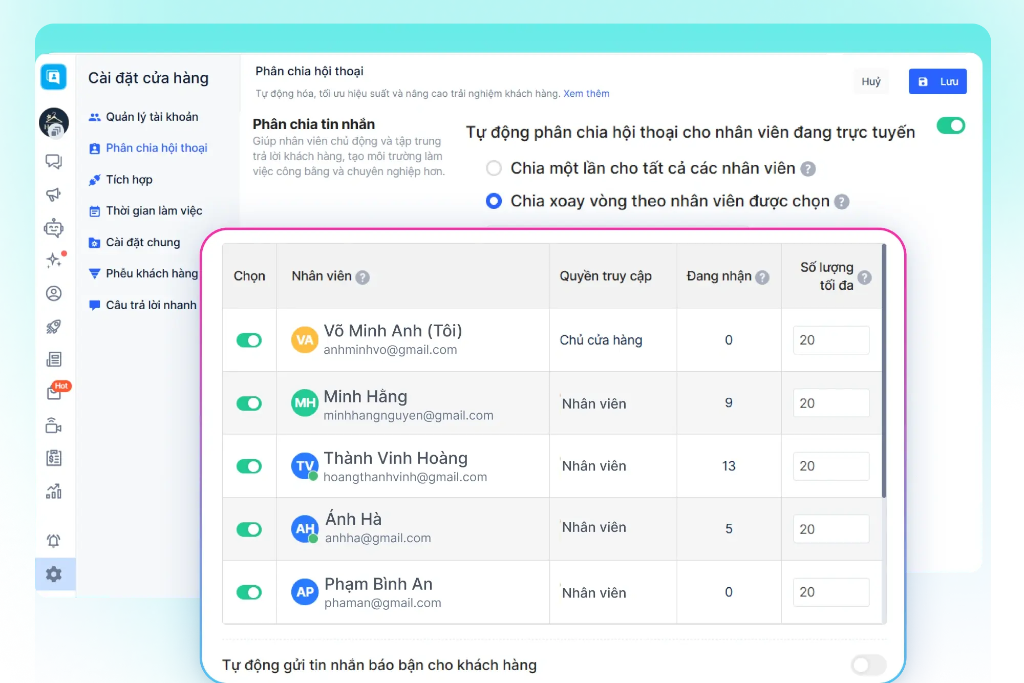
Task: Open the AI sparkle icon with red dot
Action: pyautogui.click(x=54, y=261)
